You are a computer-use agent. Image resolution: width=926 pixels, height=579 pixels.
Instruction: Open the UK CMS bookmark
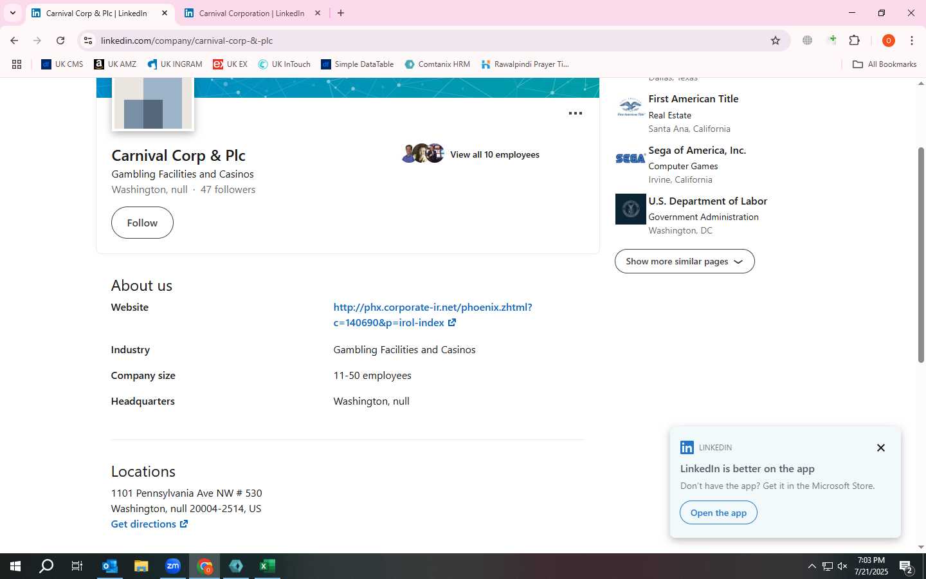[62, 64]
